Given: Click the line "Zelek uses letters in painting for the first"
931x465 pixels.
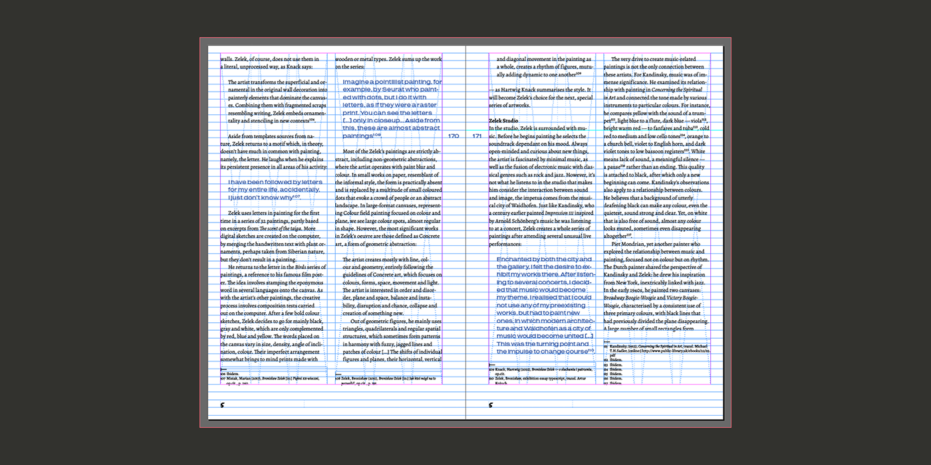Looking at the screenshot, I should [274, 213].
